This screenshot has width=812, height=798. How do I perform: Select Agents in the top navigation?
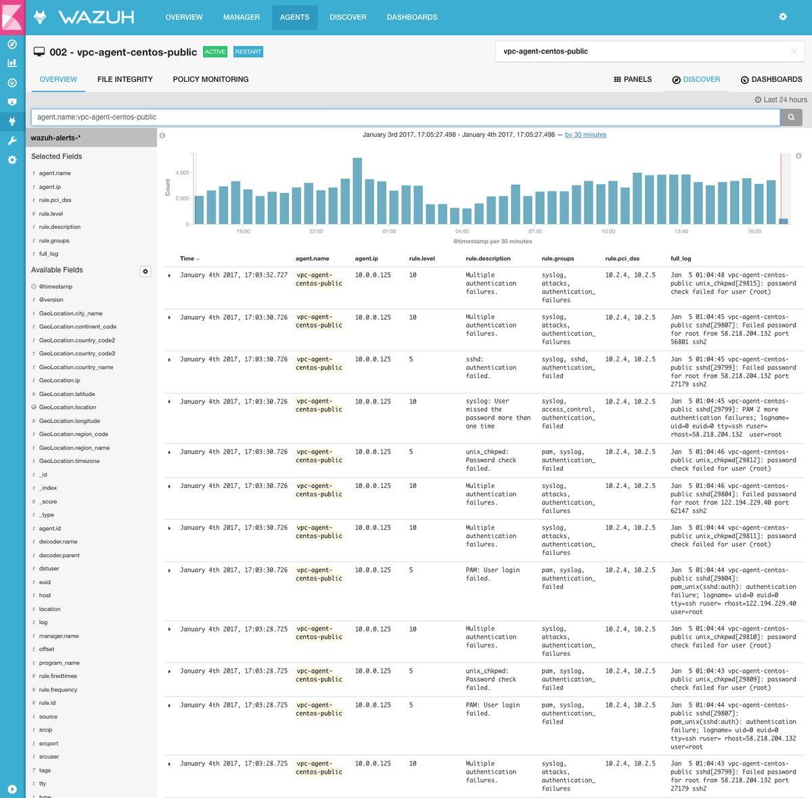tap(294, 17)
